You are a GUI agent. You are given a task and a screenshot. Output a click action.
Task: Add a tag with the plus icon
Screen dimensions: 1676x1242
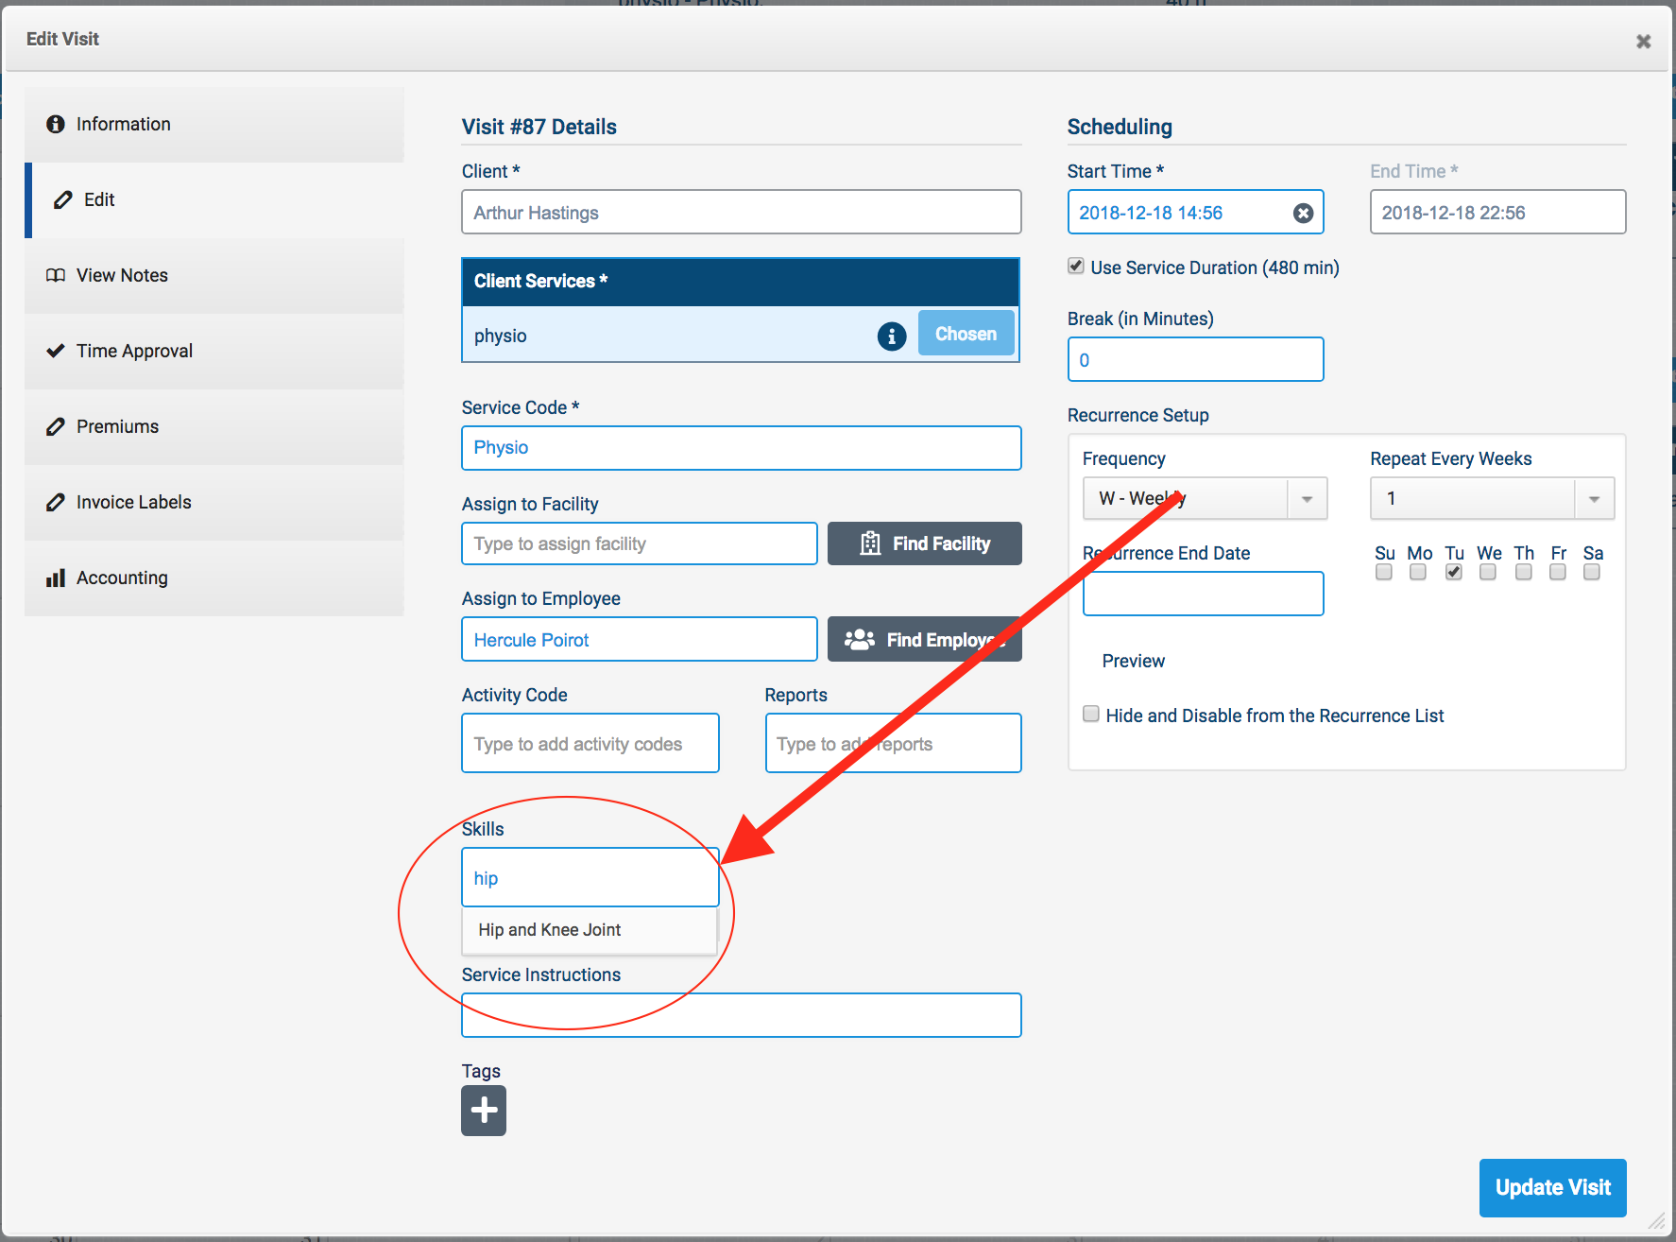pyautogui.click(x=484, y=1110)
